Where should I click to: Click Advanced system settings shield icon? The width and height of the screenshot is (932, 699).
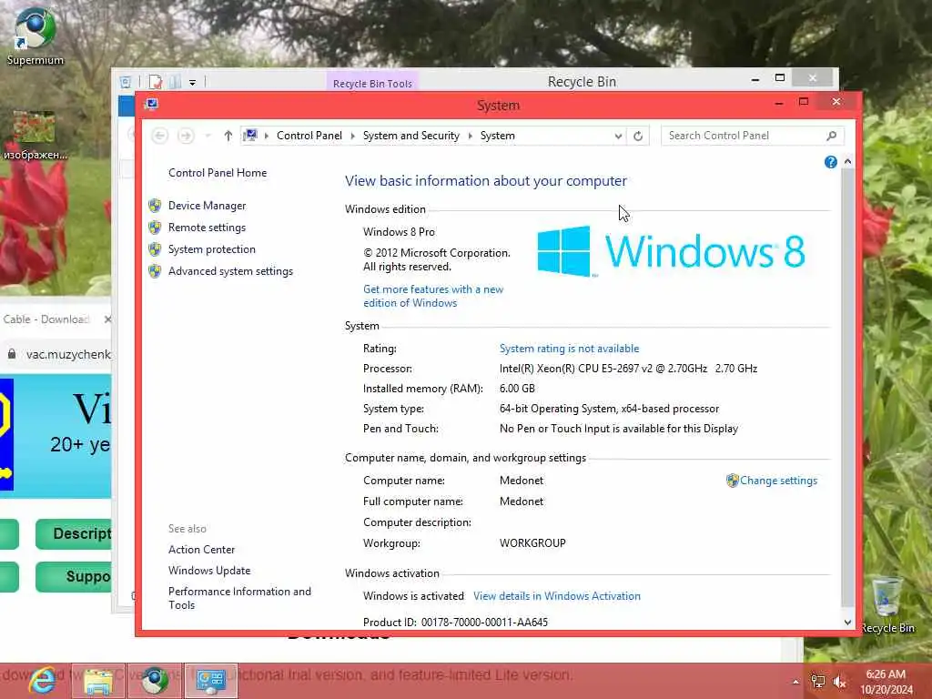[155, 271]
